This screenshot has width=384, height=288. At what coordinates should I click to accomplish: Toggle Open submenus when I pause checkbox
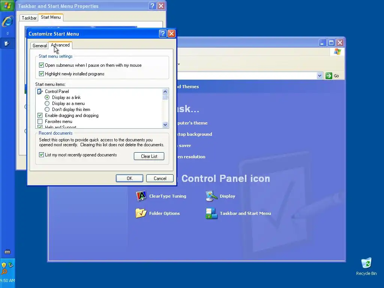[41, 65]
